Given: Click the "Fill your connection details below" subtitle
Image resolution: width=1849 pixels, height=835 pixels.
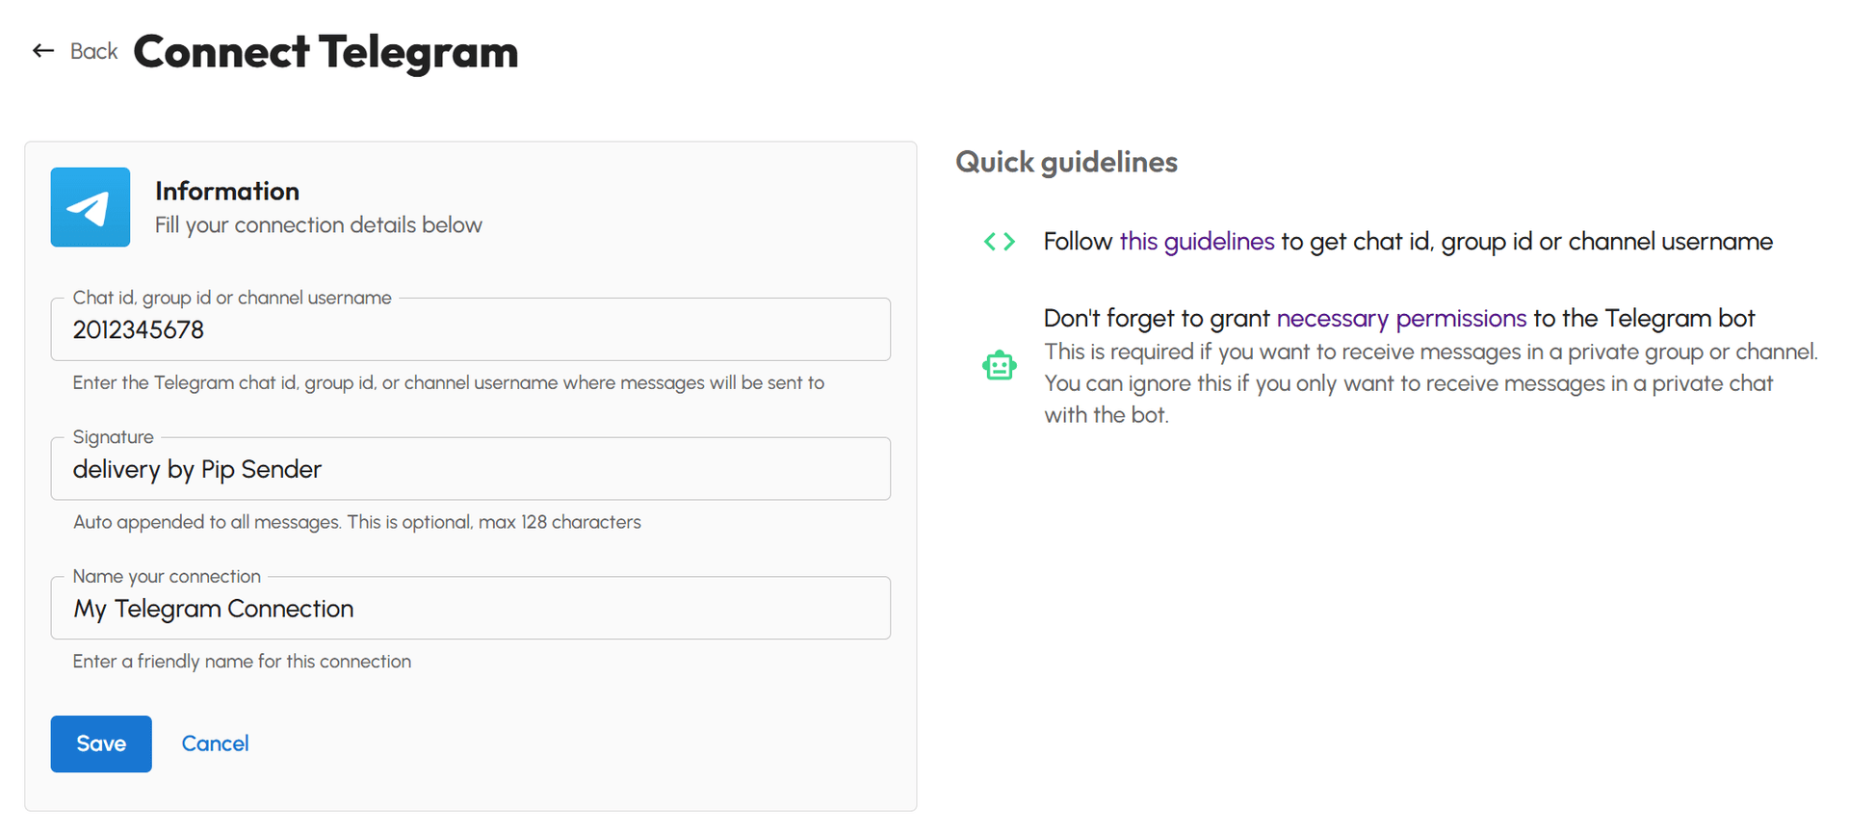Looking at the screenshot, I should (x=318, y=225).
